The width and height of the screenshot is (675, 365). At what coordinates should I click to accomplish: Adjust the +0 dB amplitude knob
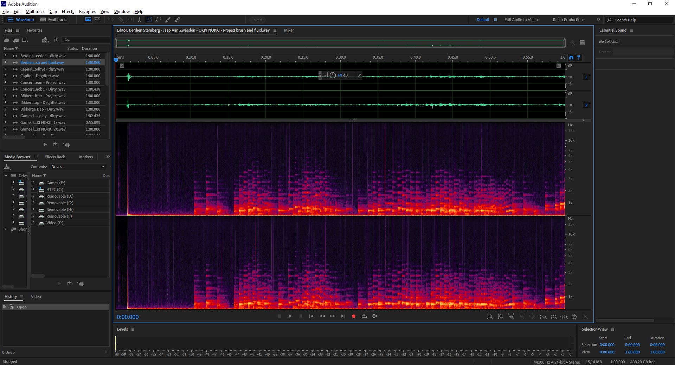333,75
